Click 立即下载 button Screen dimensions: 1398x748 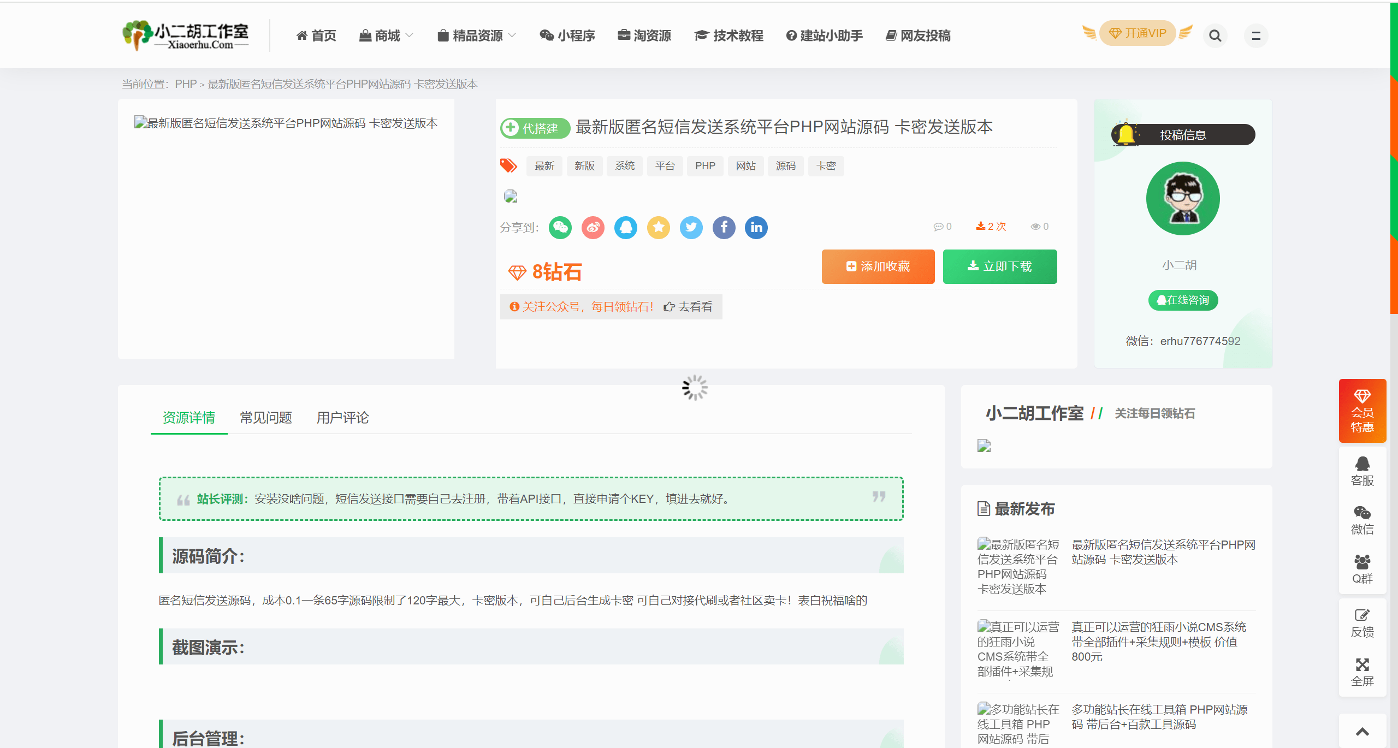coord(1000,266)
